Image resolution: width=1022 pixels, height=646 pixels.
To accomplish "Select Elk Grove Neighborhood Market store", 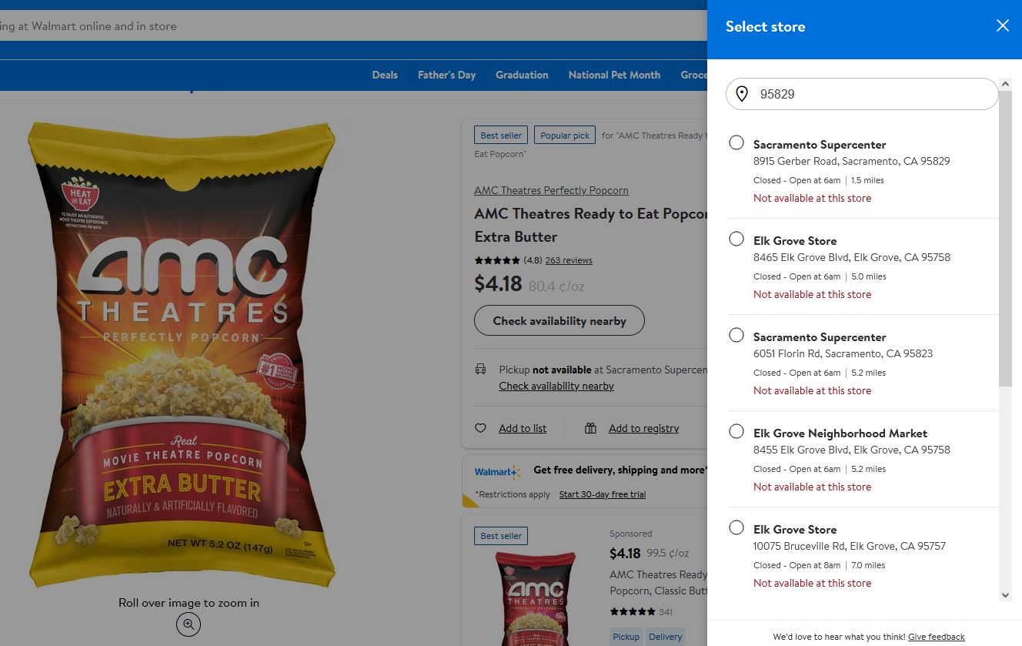I will [736, 431].
